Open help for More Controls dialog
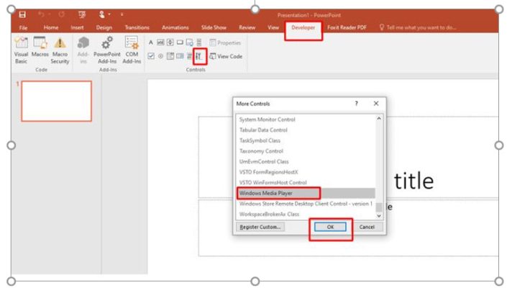The height and width of the screenshot is (288, 507). pyautogui.click(x=356, y=104)
